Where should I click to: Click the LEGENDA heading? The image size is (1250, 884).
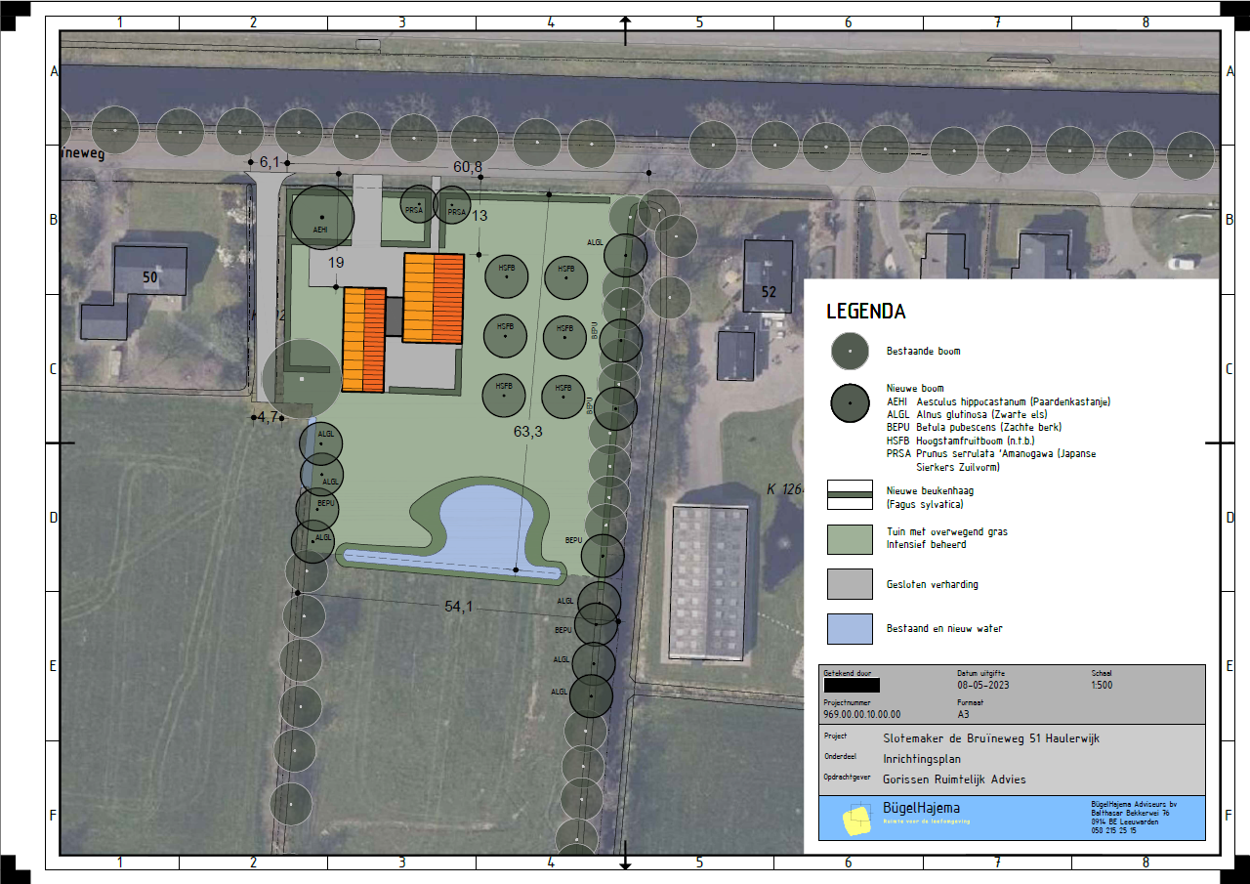coord(865,313)
